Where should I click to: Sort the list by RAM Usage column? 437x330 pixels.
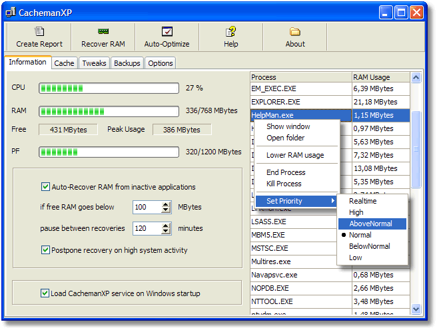pyautogui.click(x=380, y=77)
